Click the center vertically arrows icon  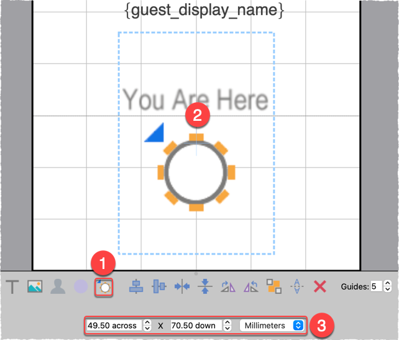(x=205, y=286)
